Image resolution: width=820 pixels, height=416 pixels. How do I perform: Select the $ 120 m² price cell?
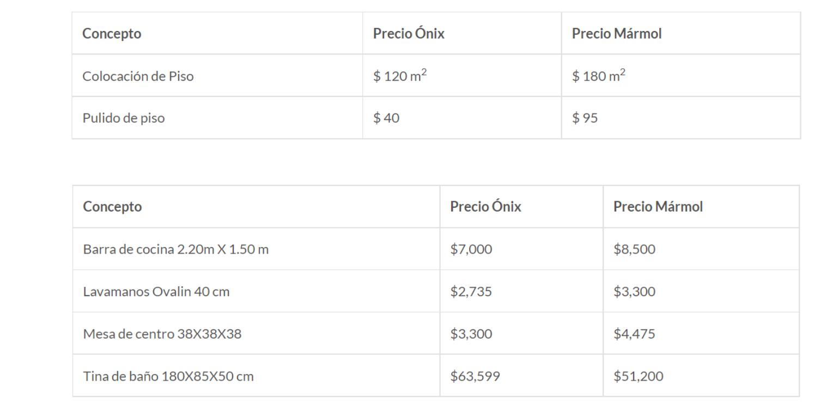point(462,76)
